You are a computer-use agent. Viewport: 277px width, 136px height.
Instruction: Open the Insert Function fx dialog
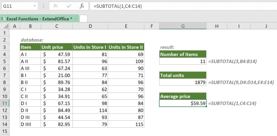pyautogui.click(x=82, y=6)
